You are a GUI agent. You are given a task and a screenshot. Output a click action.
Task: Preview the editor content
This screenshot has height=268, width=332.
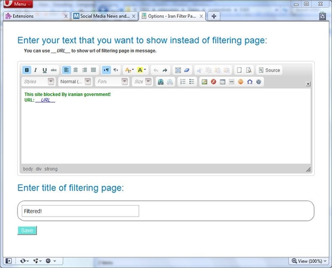(249, 70)
